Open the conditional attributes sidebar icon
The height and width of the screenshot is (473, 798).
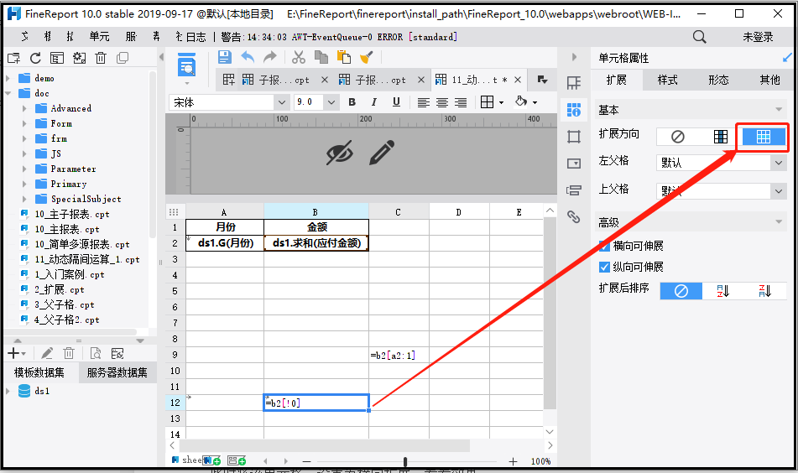coord(574,190)
